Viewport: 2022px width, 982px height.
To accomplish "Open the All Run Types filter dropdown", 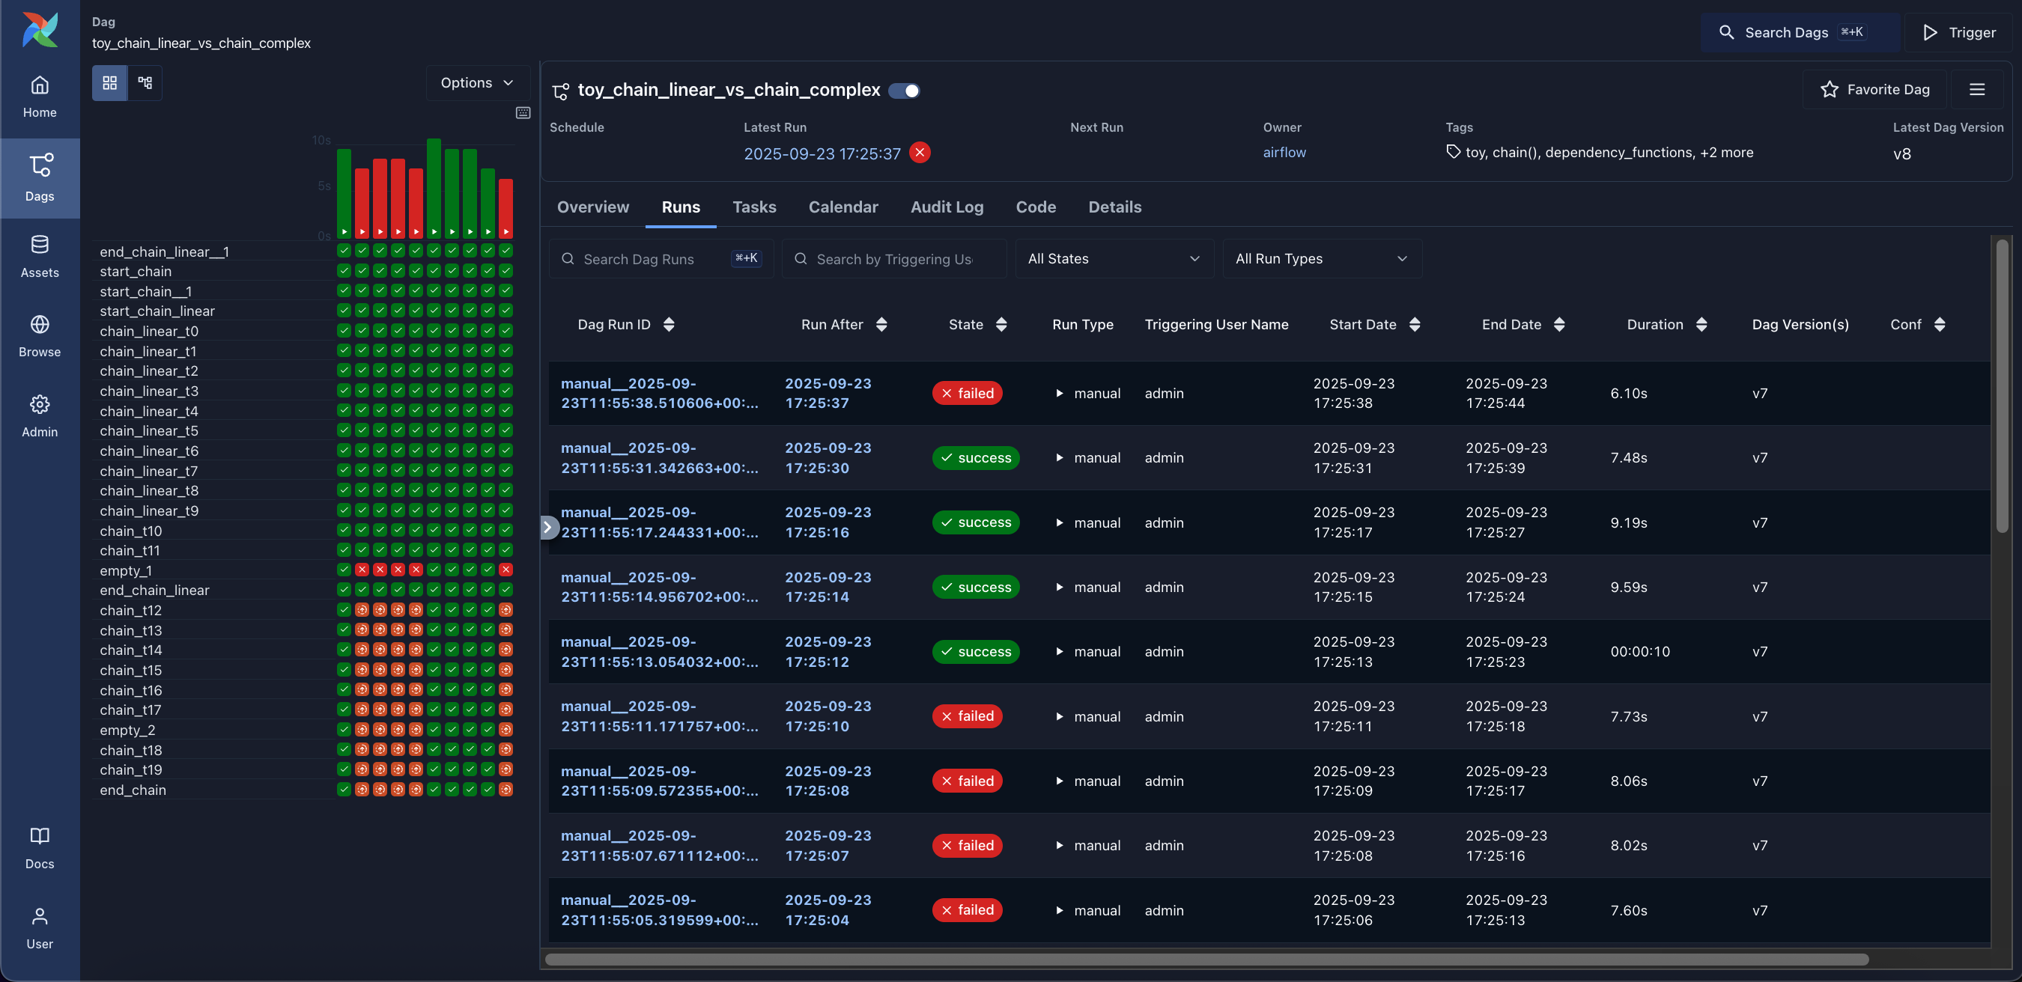I will point(1322,258).
